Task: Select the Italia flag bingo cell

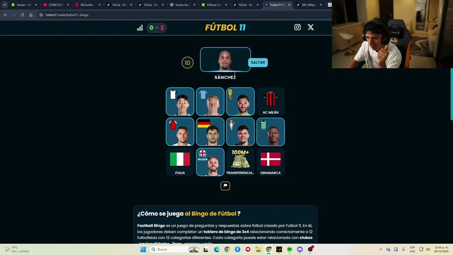Action: [180, 162]
